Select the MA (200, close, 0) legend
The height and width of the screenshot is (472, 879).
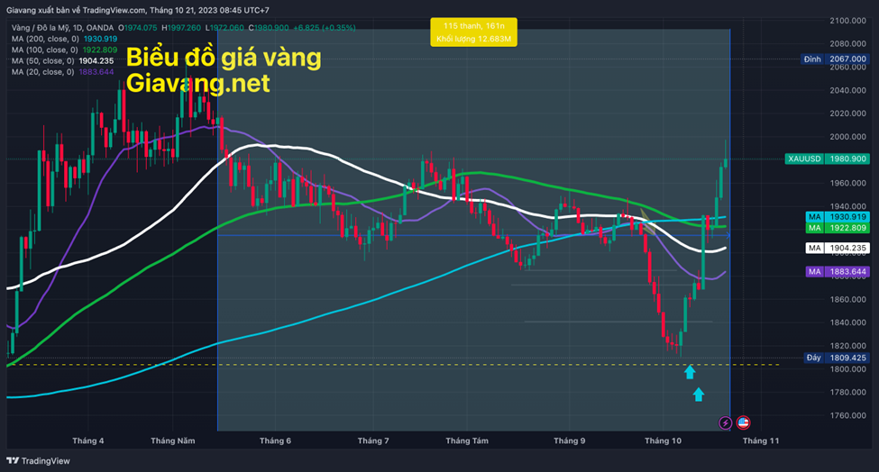point(65,39)
